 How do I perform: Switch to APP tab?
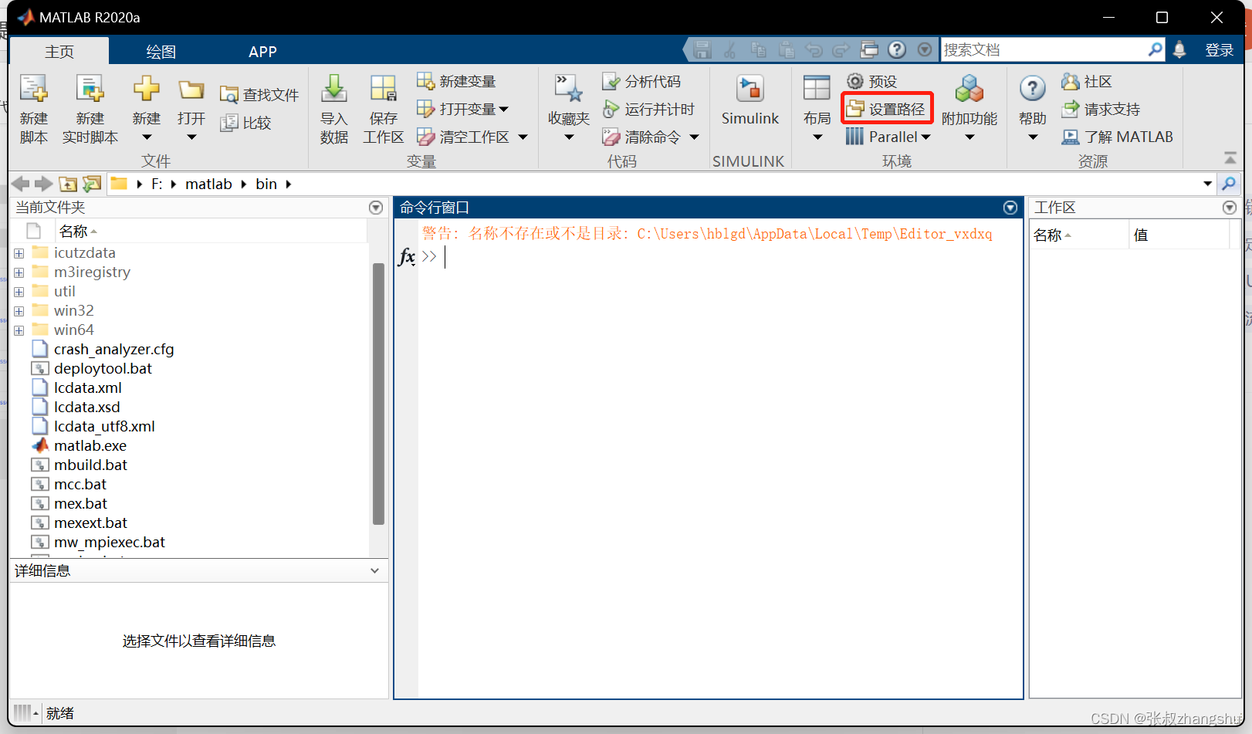[x=262, y=52]
